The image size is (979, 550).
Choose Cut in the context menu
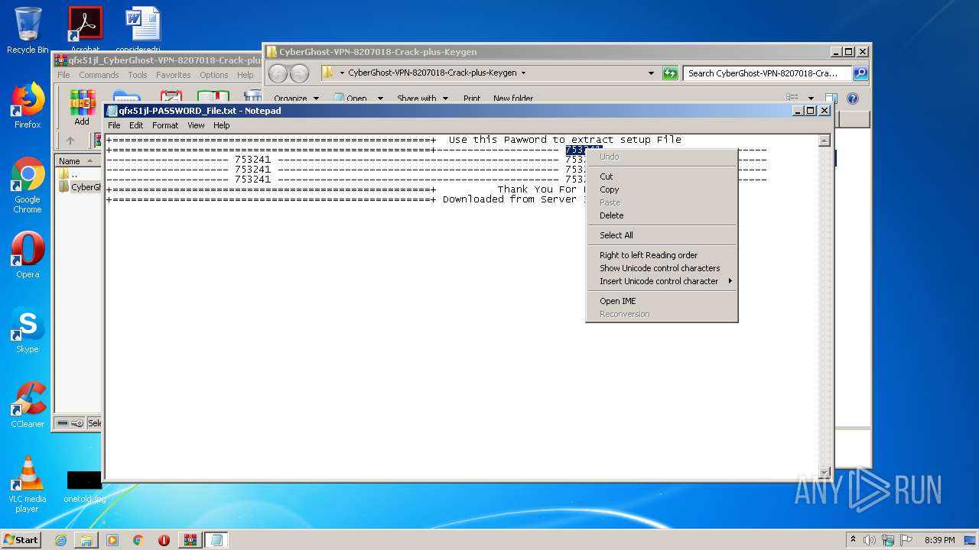click(x=606, y=176)
